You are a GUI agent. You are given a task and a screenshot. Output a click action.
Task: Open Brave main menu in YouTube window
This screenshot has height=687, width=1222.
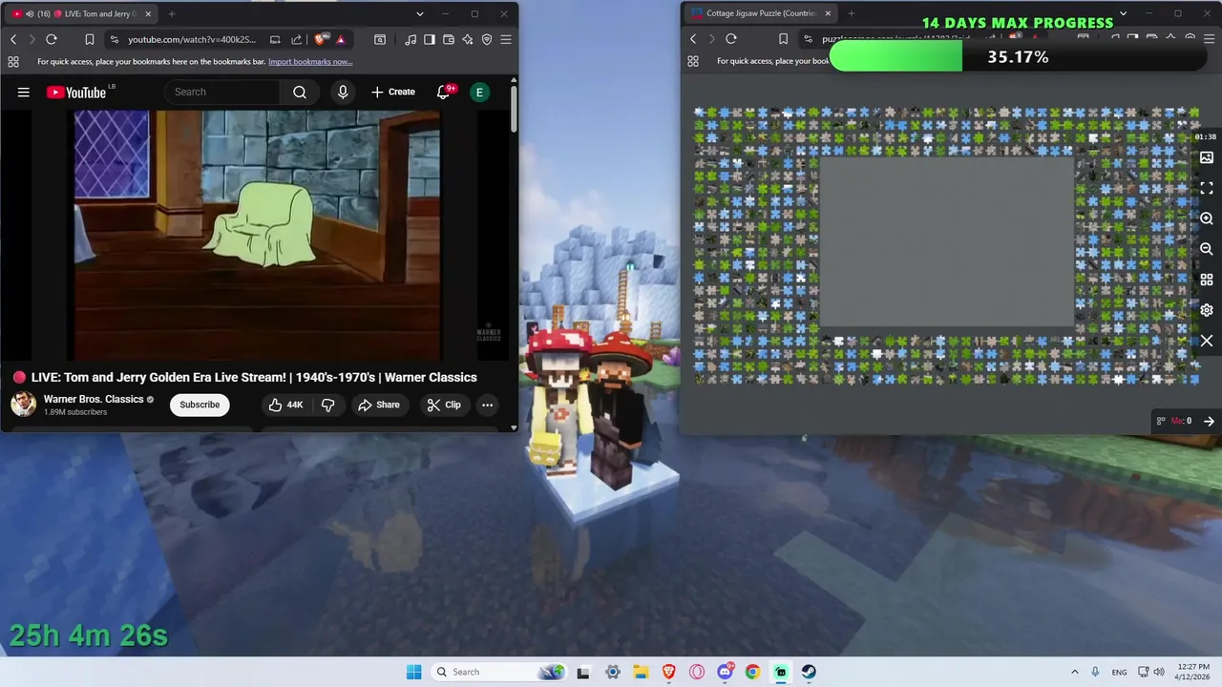506,39
